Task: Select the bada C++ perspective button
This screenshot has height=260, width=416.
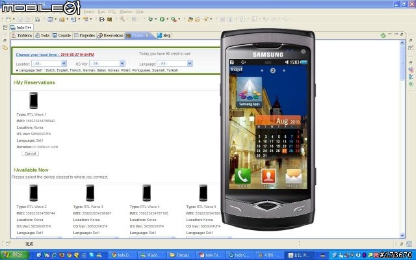Action: (21, 27)
